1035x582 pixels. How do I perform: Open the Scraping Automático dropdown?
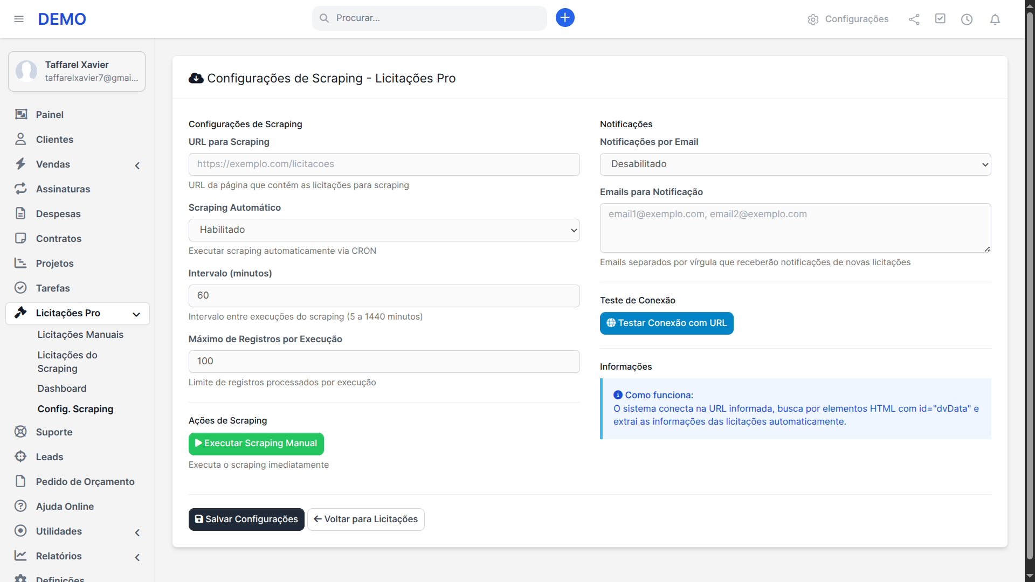pyautogui.click(x=384, y=230)
